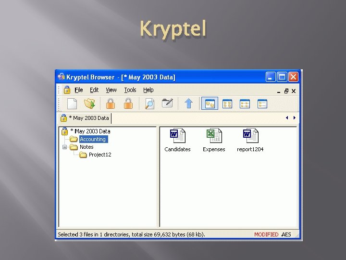
Task: Select the large icons view button
Action: [x=210, y=104]
